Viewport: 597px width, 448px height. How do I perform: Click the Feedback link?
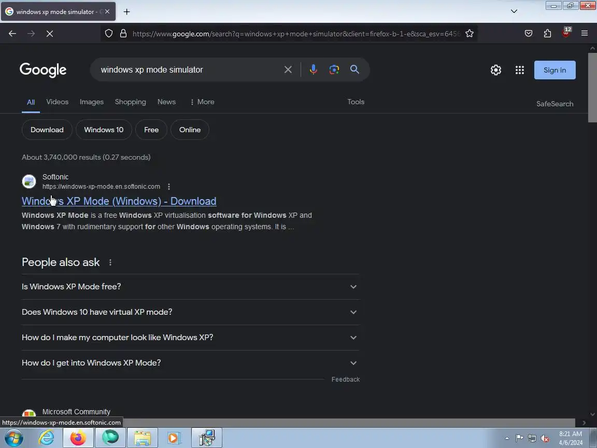345,380
